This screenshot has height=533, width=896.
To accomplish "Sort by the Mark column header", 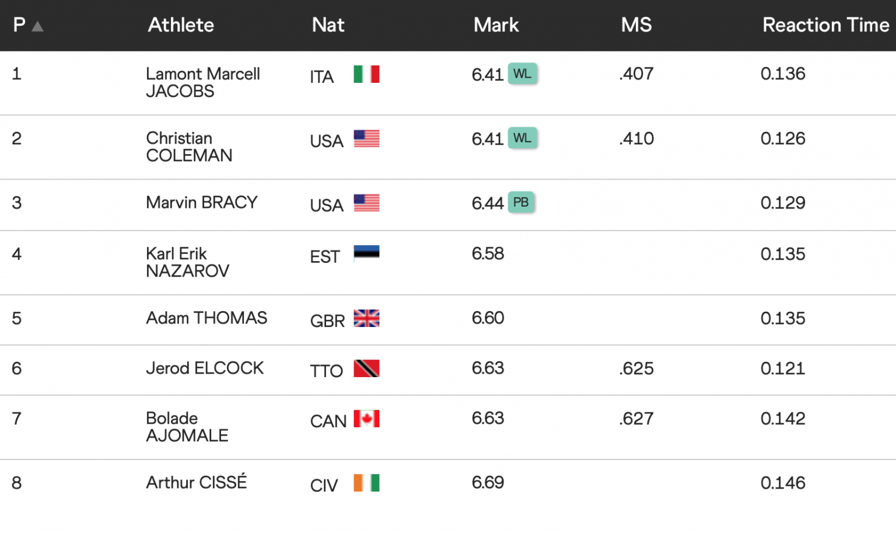I will pos(496,25).
